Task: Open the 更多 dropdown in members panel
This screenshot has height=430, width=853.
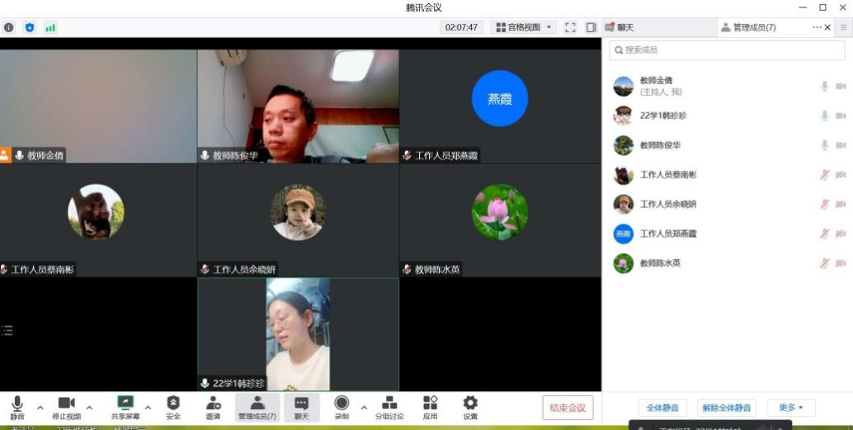Action: 790,408
